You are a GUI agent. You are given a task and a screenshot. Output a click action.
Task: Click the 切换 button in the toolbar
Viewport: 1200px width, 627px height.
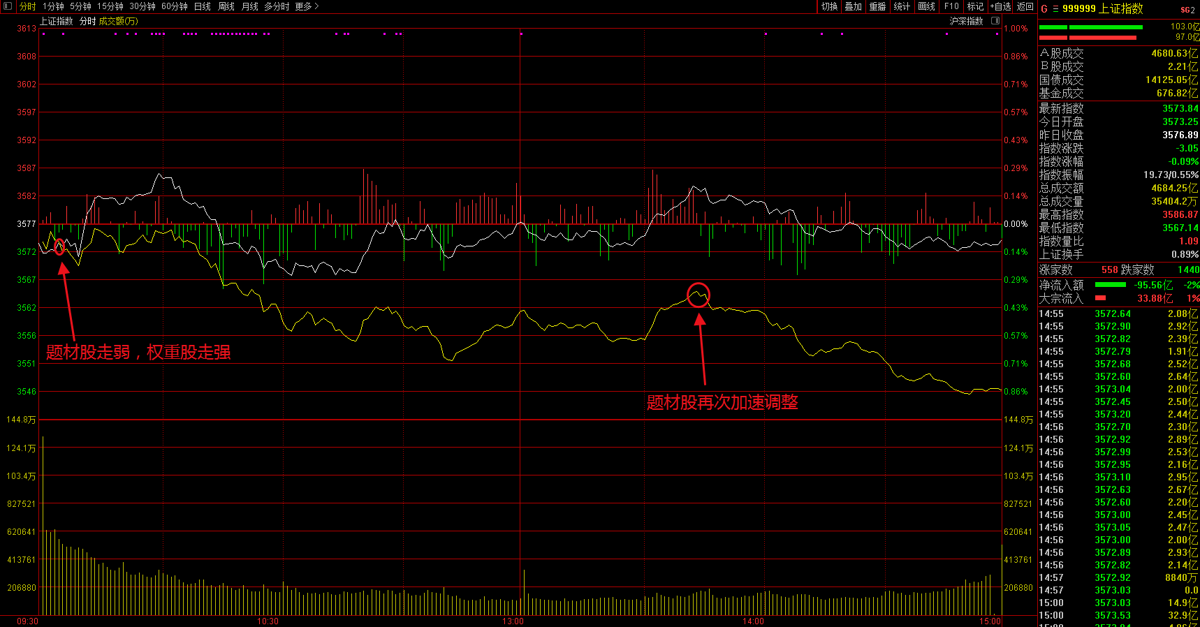[x=829, y=6]
